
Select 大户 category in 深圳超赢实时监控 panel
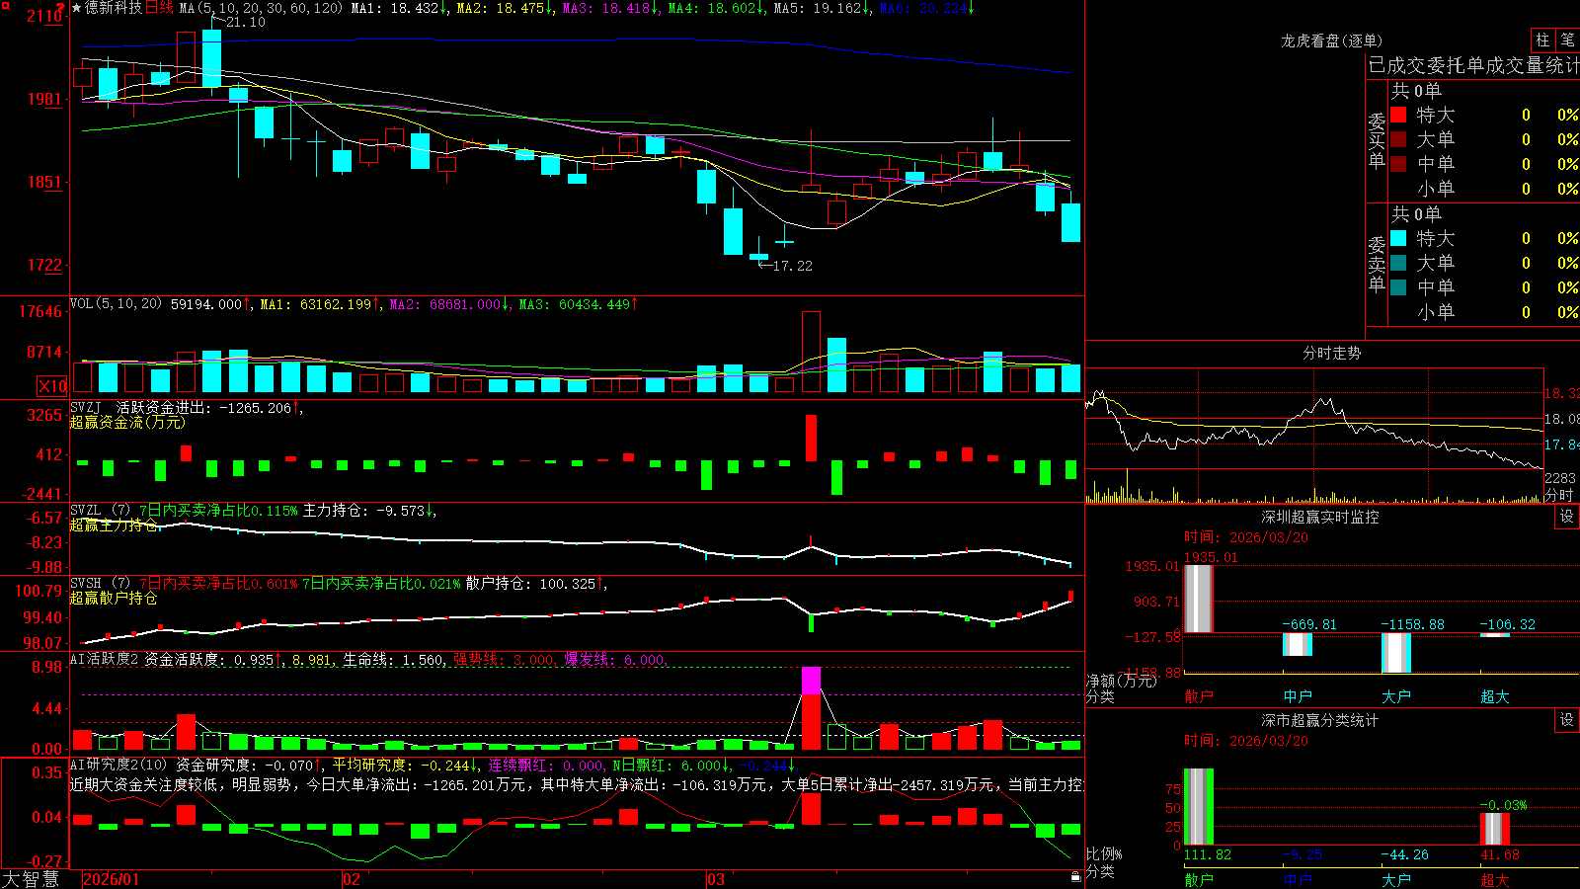(x=1396, y=696)
